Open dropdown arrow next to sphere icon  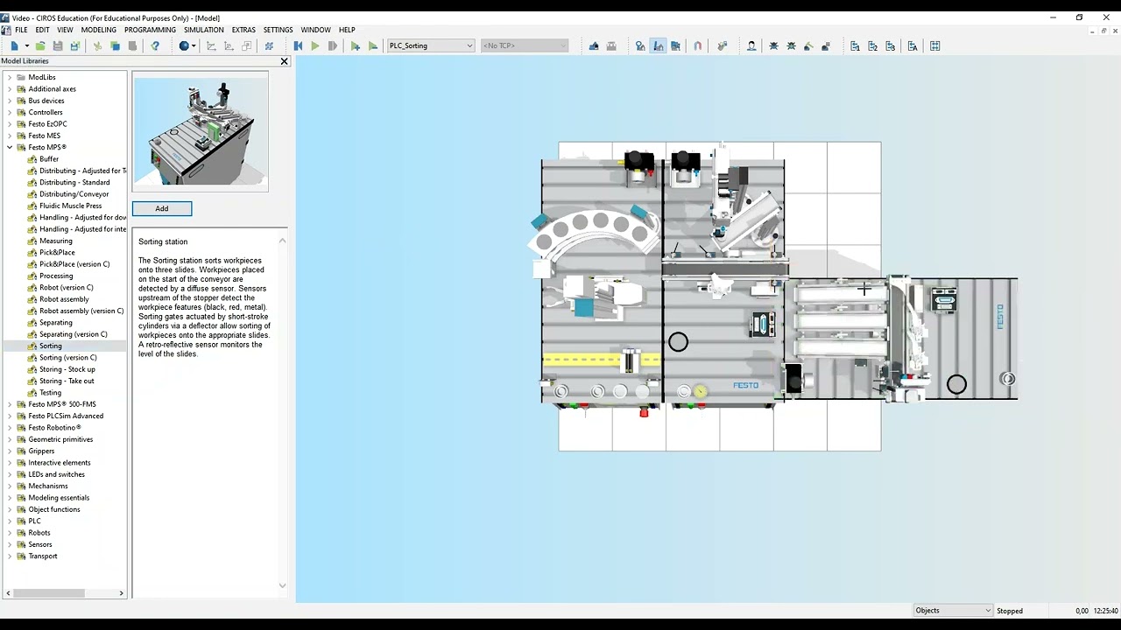[194, 45]
